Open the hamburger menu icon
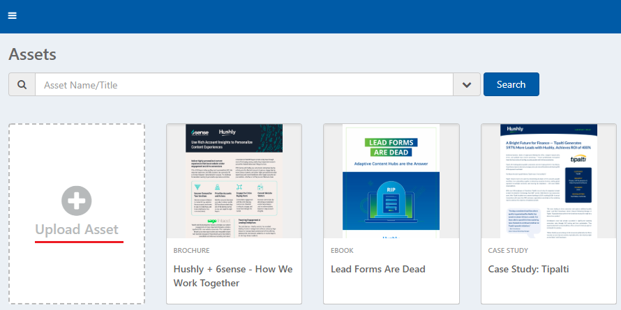This screenshot has height=310, width=621. (13, 15)
